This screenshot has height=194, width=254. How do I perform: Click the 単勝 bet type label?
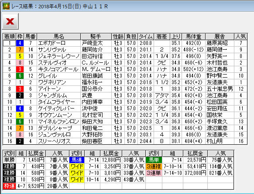10,160
